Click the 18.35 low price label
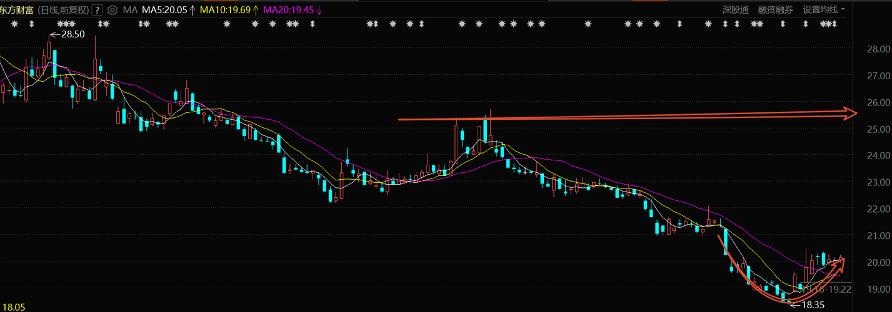The height and width of the screenshot is (312, 892). (813, 305)
